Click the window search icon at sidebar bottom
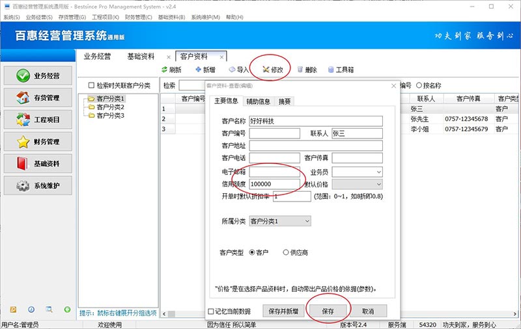The height and width of the screenshot is (329, 521). click(x=49, y=309)
